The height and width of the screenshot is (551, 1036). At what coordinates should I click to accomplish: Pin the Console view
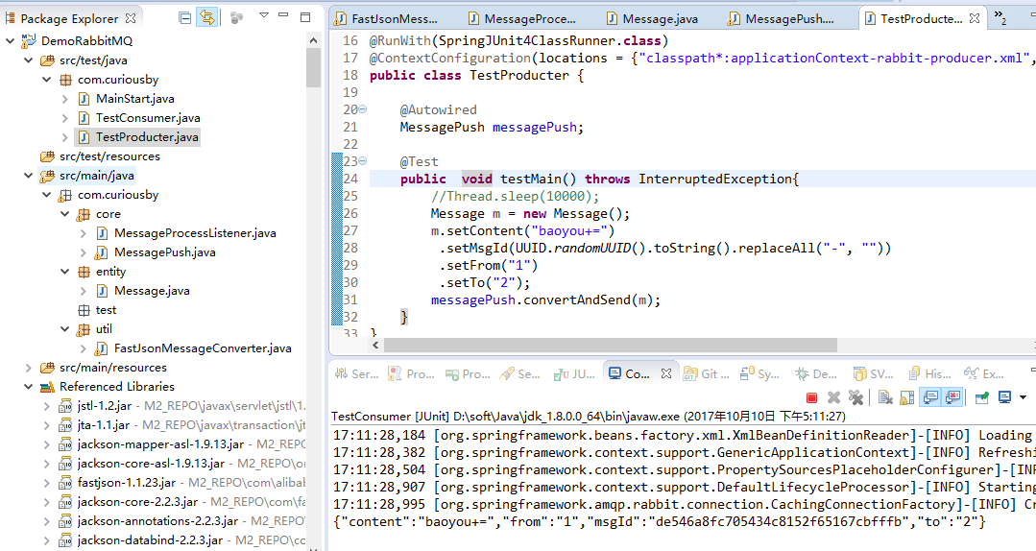pyautogui.click(x=981, y=397)
